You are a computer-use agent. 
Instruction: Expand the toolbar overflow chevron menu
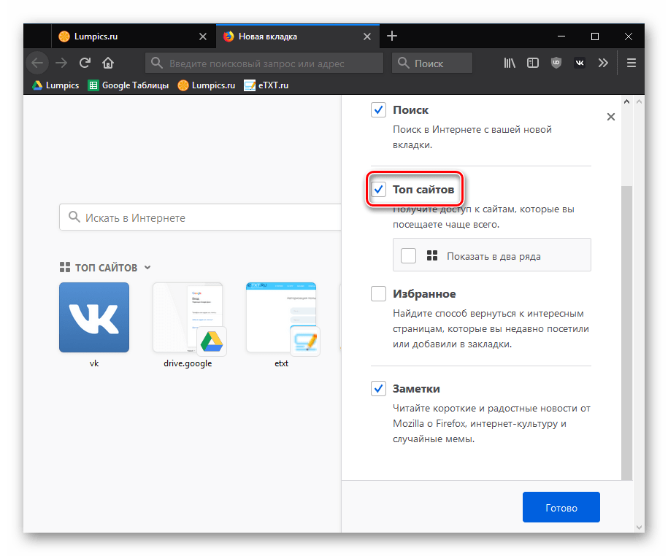point(603,63)
